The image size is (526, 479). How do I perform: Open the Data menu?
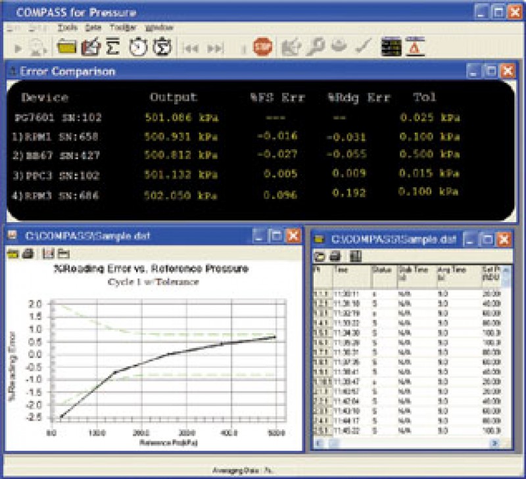pyautogui.click(x=93, y=28)
